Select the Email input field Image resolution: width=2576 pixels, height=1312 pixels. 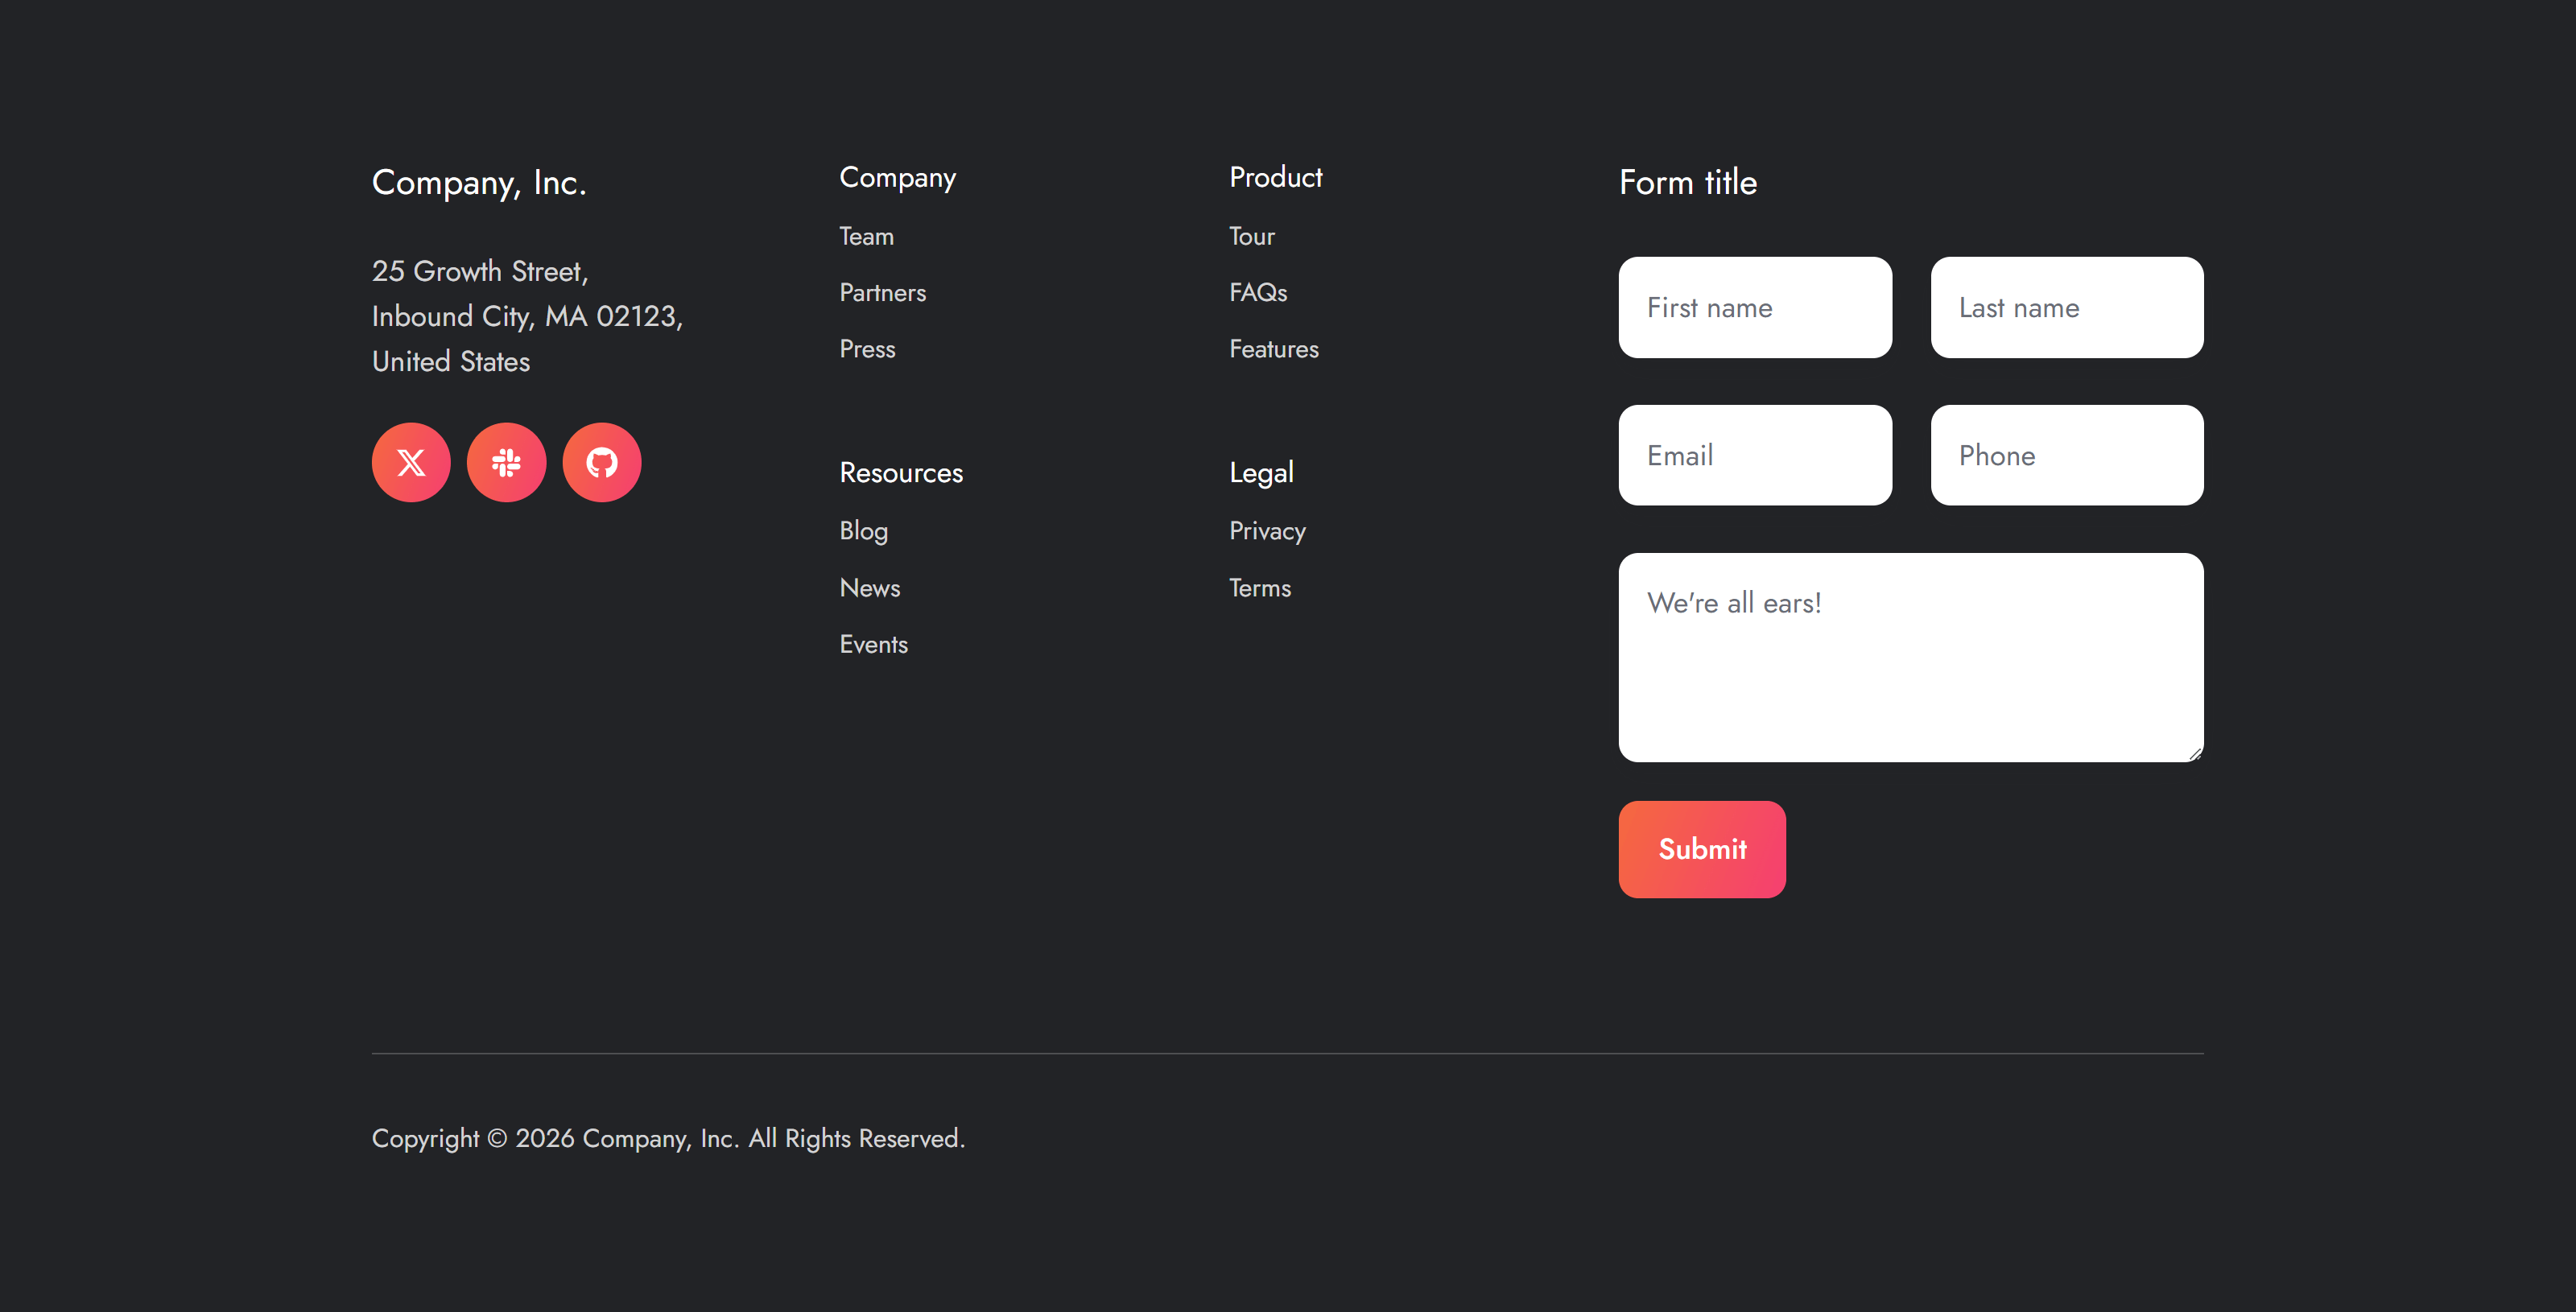point(1754,456)
